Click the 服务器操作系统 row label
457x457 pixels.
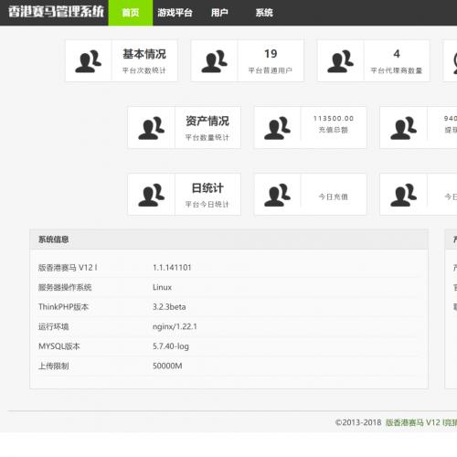[65, 287]
